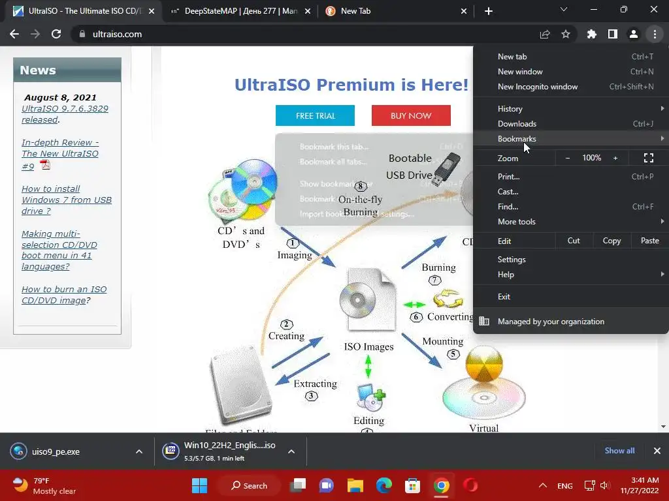The width and height of the screenshot is (669, 501).
Task: Select the UltraISO tab
Action: (83, 11)
